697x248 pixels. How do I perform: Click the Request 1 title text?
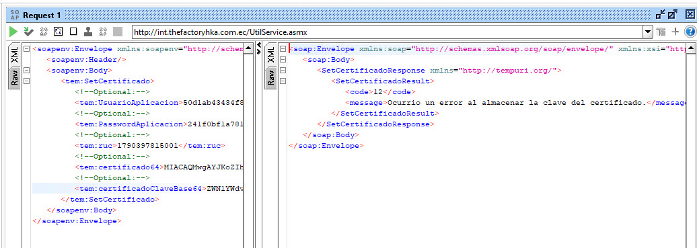tap(42, 15)
